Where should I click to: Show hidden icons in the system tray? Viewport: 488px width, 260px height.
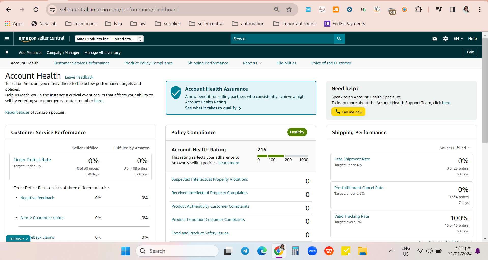point(391,251)
